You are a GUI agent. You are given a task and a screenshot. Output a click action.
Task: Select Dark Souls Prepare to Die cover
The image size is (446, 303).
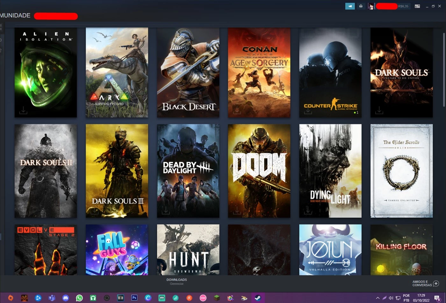coord(401,72)
